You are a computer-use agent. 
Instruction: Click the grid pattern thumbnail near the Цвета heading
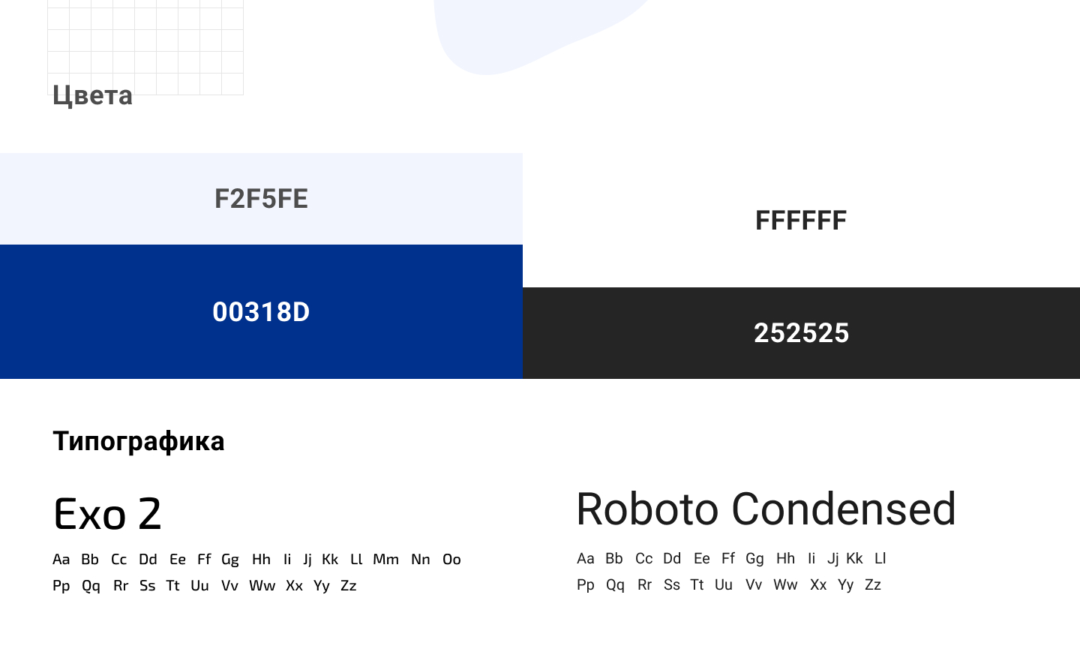[145, 47]
